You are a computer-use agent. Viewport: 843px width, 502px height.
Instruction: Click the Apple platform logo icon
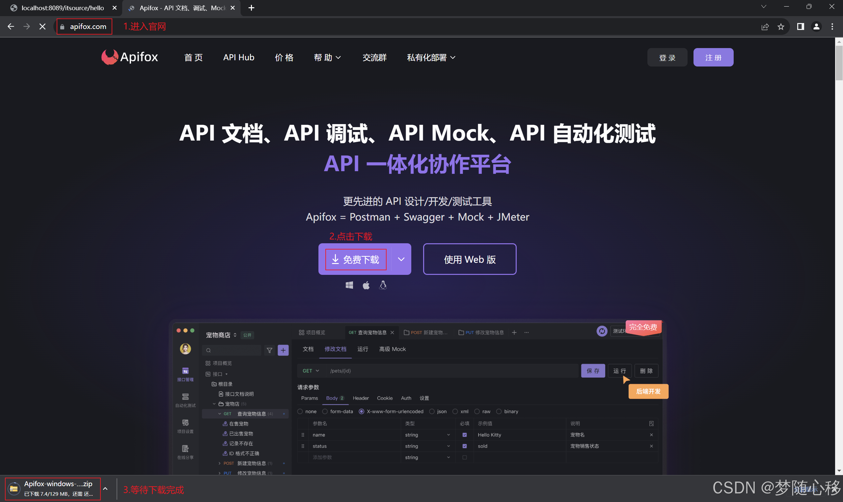(366, 285)
